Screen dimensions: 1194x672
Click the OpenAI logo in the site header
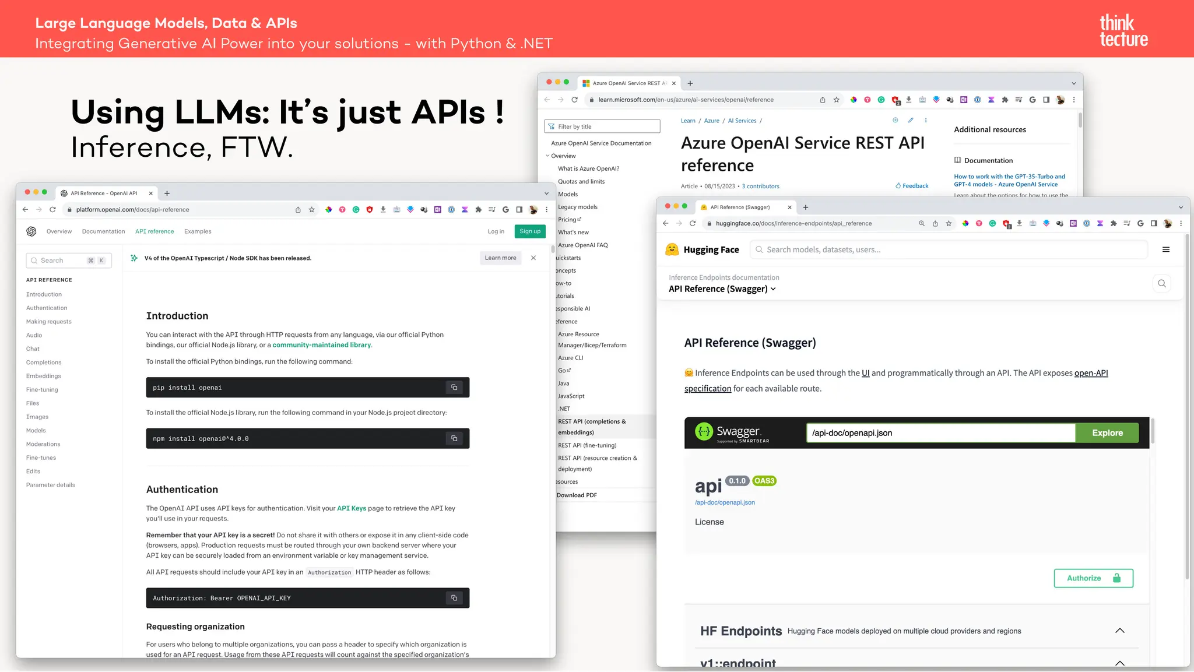point(31,231)
